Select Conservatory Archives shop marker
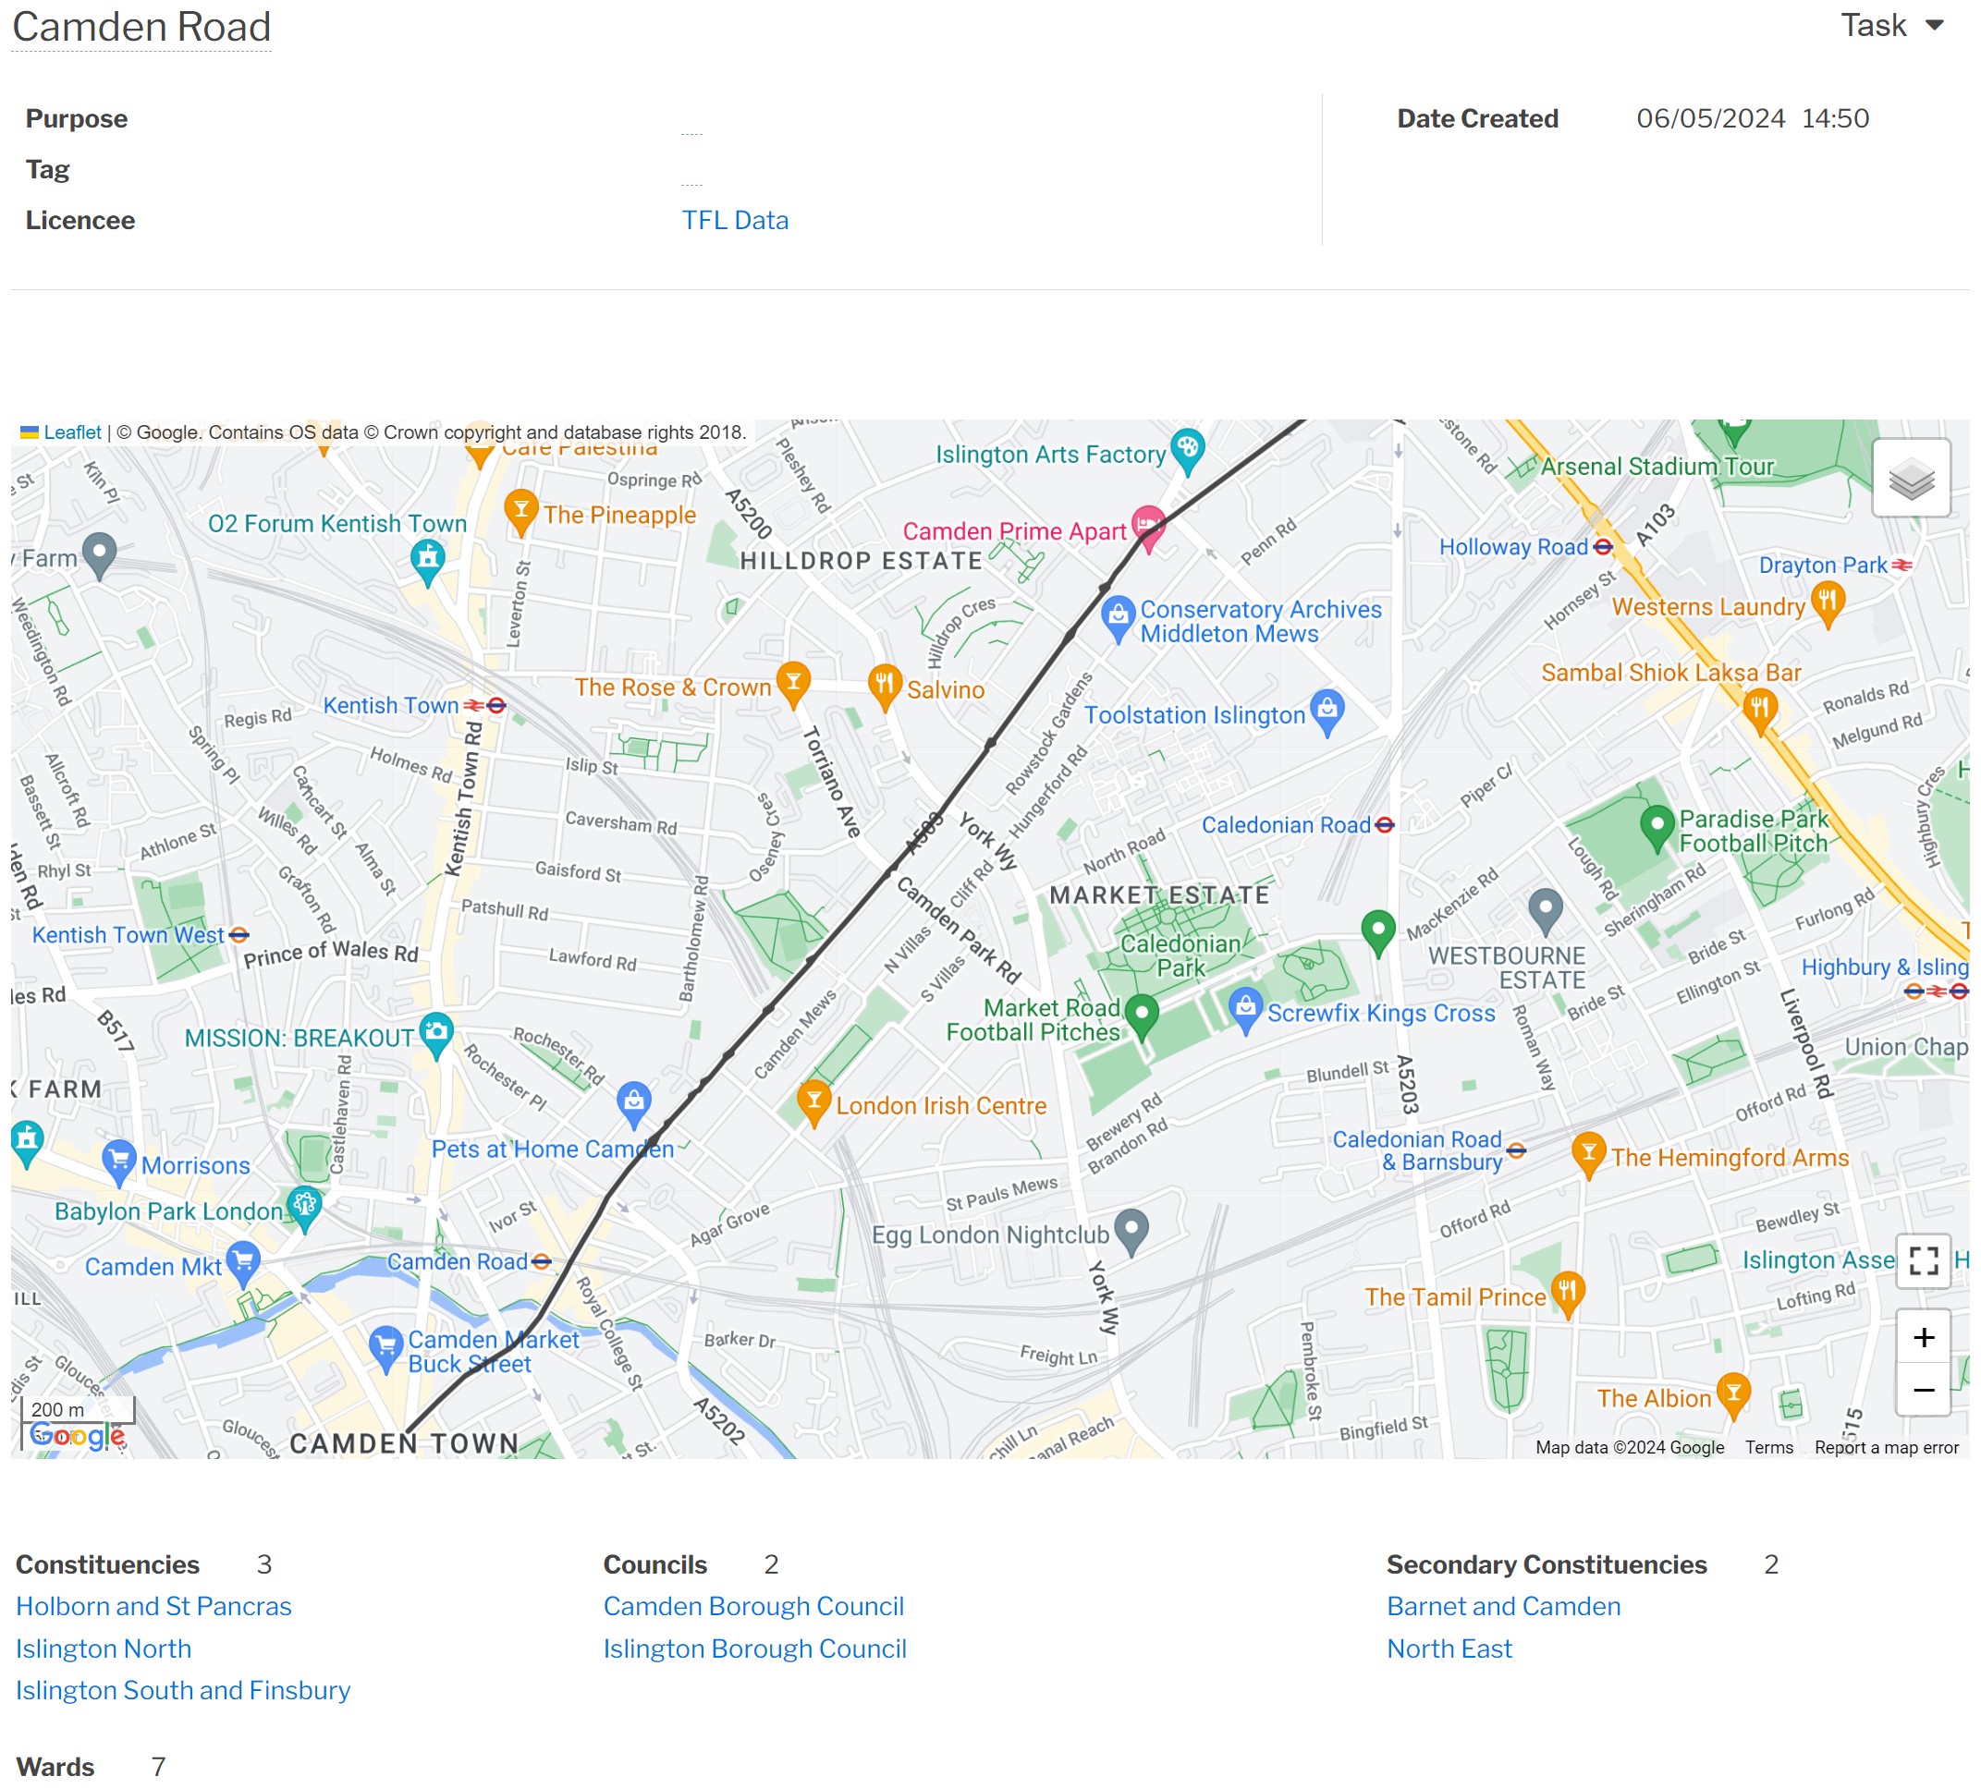The image size is (1981, 1788). click(x=1118, y=620)
